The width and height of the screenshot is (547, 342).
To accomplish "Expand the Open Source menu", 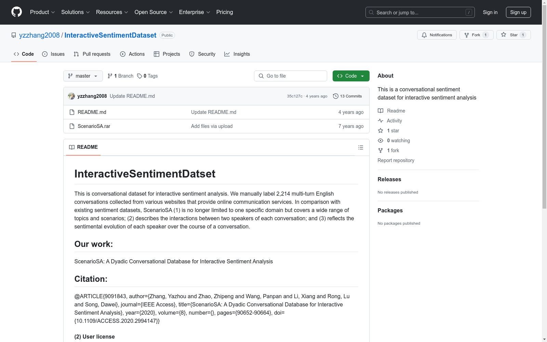I will pyautogui.click(x=154, y=12).
